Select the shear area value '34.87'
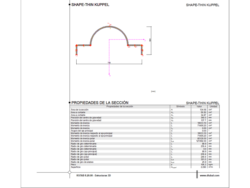Screen dimensions: 250x188 (203, 115)
